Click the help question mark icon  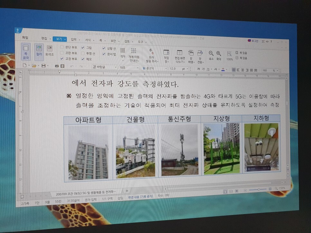(x=271, y=41)
